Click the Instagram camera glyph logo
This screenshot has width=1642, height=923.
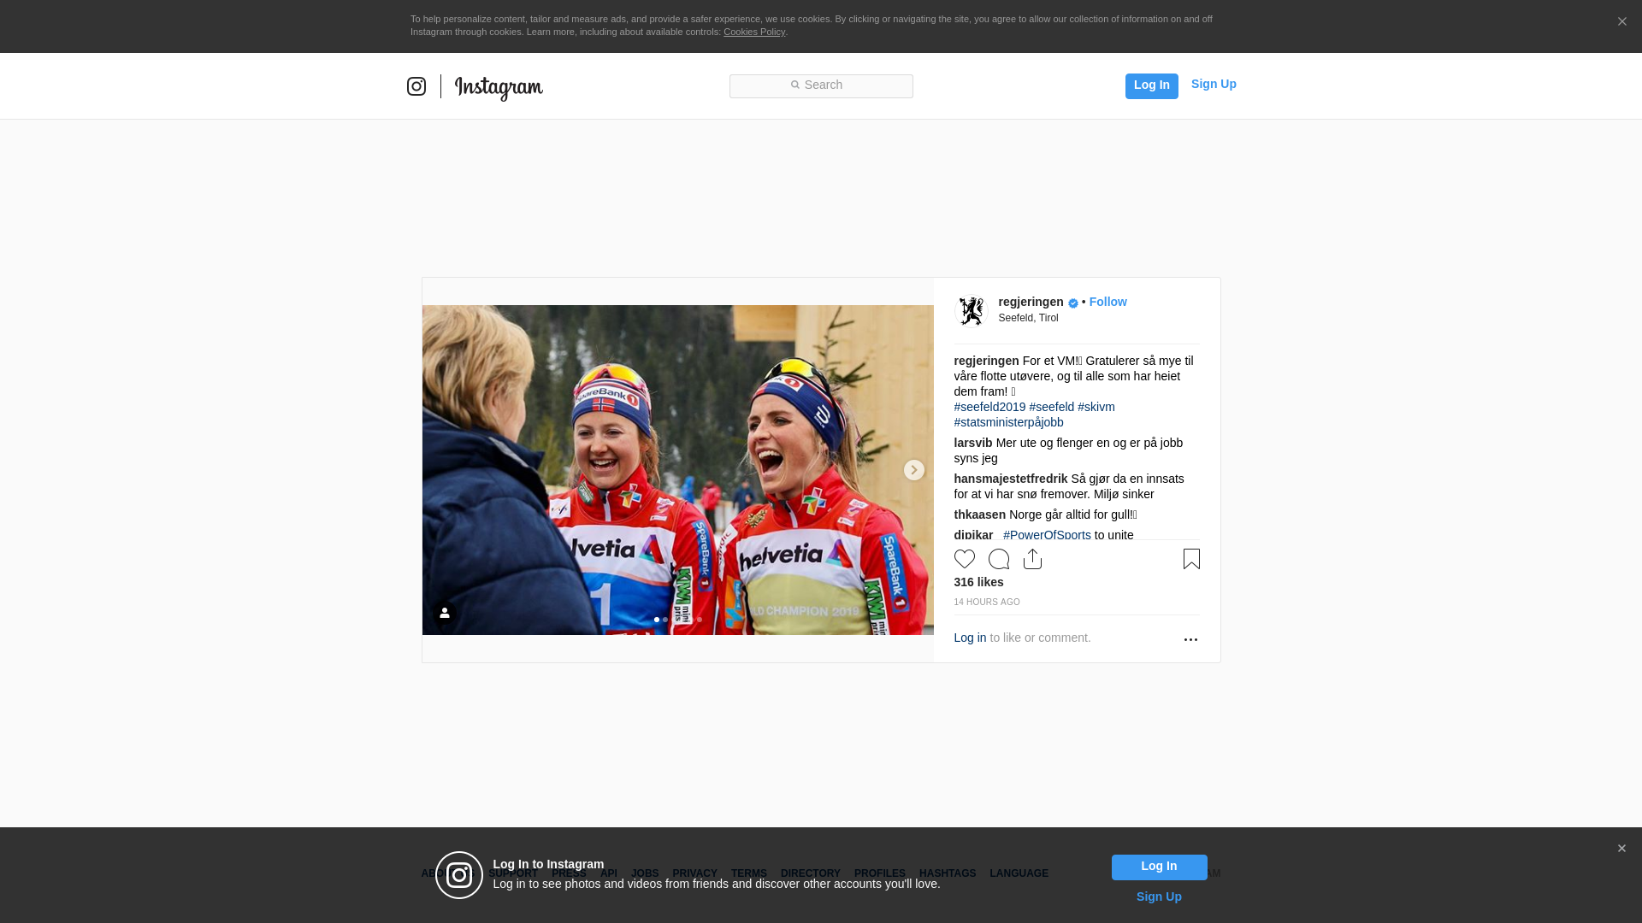pos(416,86)
